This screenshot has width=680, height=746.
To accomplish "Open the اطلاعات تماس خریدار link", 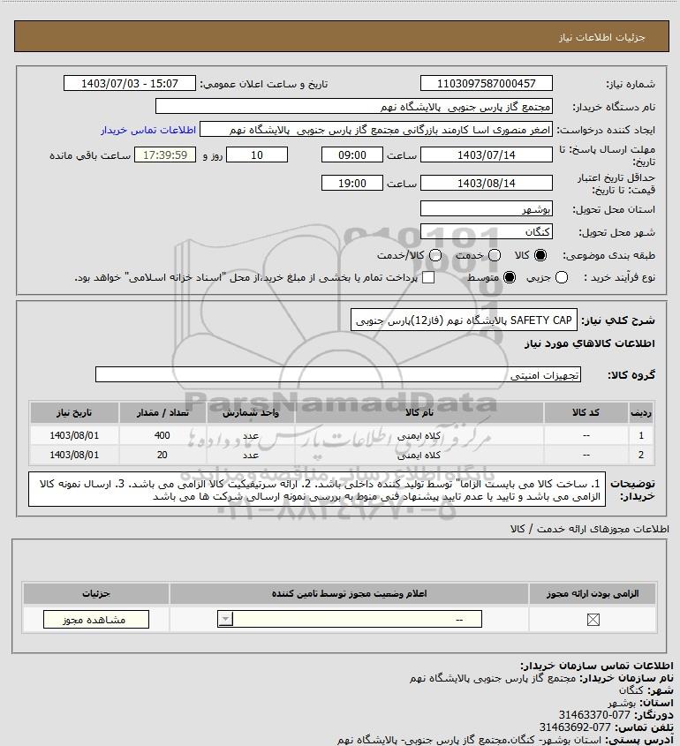I will point(148,130).
